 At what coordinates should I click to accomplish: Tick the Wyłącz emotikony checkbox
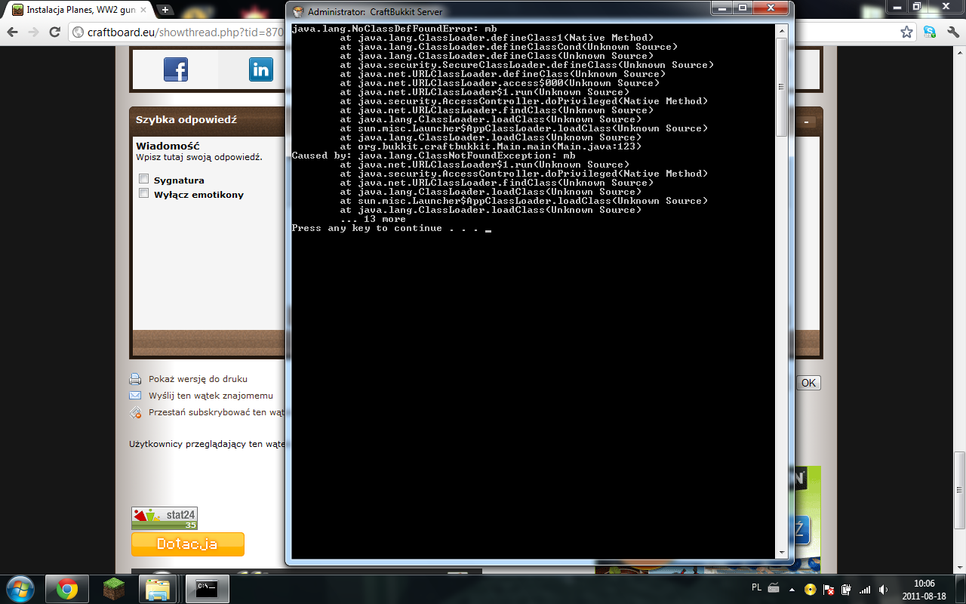click(143, 193)
